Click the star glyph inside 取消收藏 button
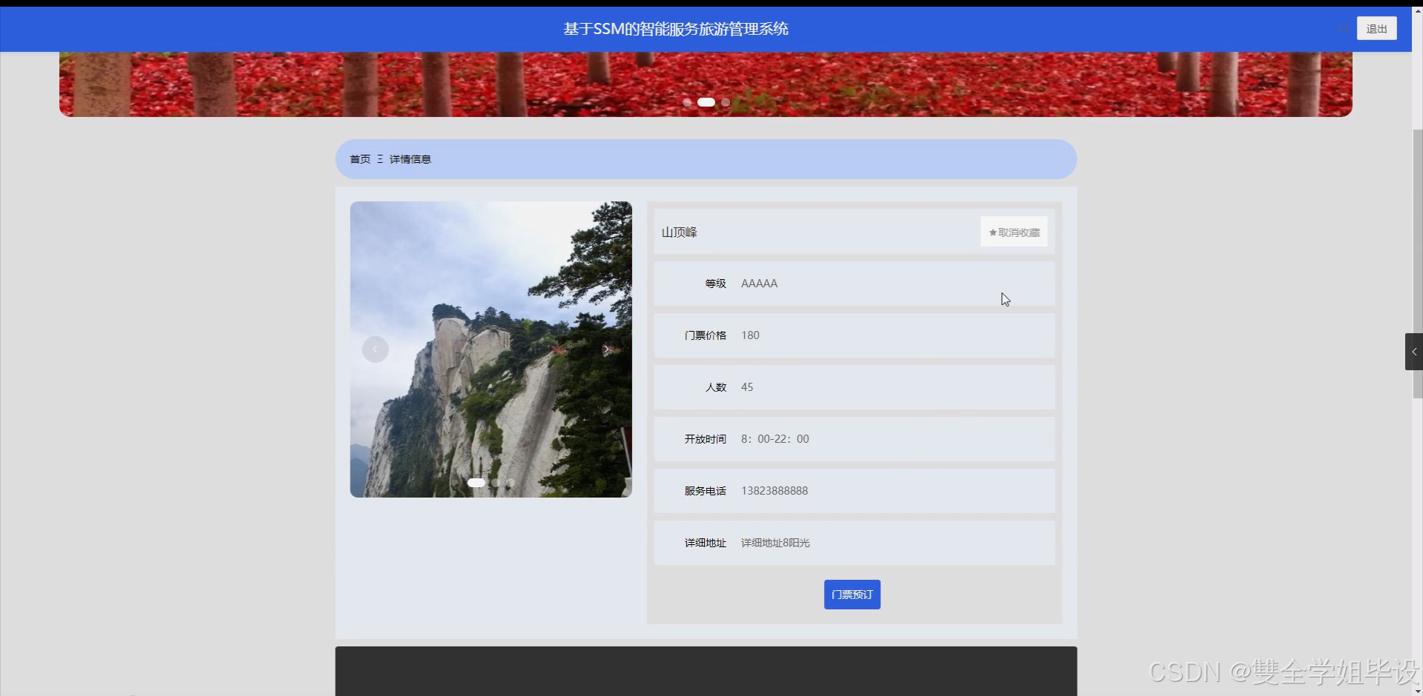Viewport: 1423px width, 696px height. coord(992,232)
